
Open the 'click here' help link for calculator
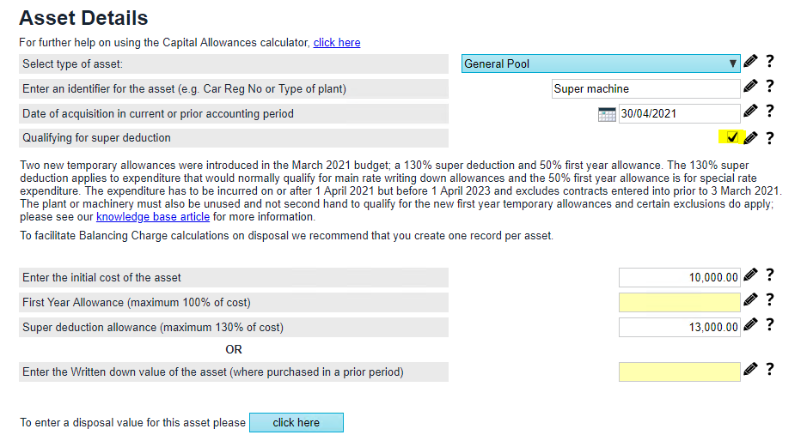(337, 42)
